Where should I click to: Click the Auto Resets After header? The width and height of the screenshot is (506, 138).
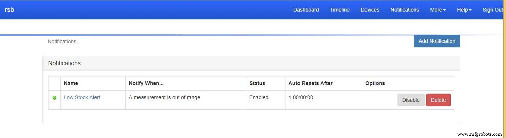(x=310, y=83)
